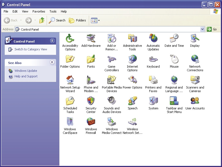The image size is (222, 167).
Task: Open Sounds and Audio Devices
Action: pos(112,101)
